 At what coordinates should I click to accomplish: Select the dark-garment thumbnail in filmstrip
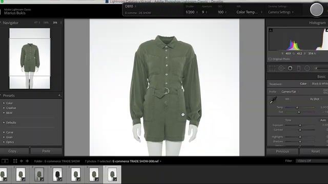tap(57, 174)
